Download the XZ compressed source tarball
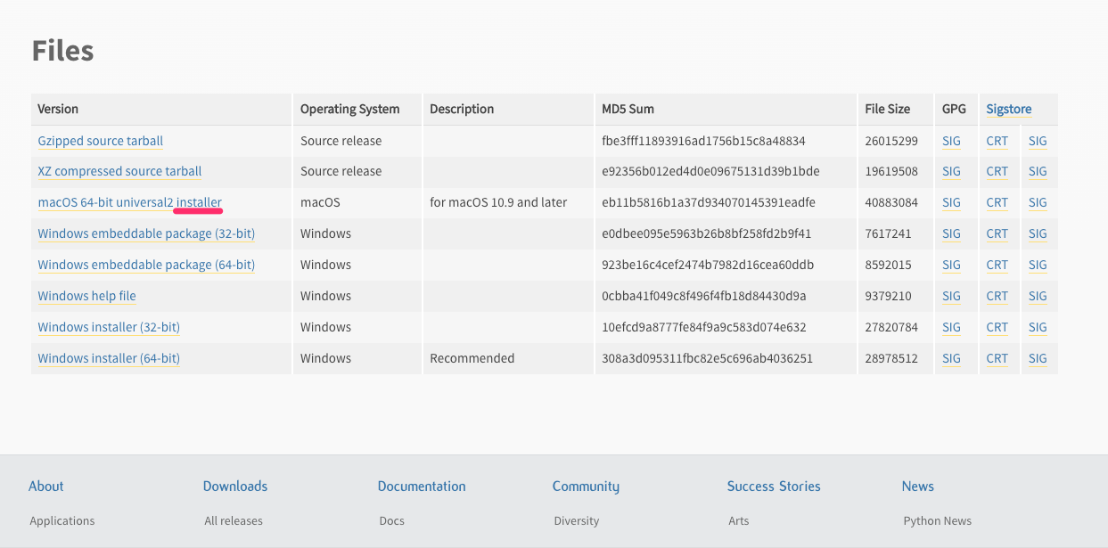Image resolution: width=1108 pixels, height=548 pixels. 119,171
